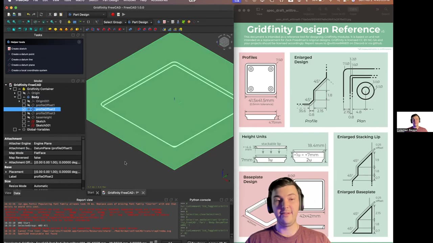Toggle visibility eye of profileOffset2
Image resolution: width=433 pixels, height=243 pixels.
click(28, 109)
